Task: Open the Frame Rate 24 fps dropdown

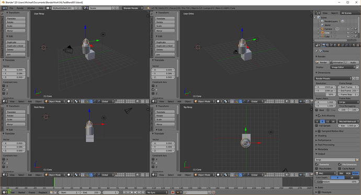Action: [348, 102]
